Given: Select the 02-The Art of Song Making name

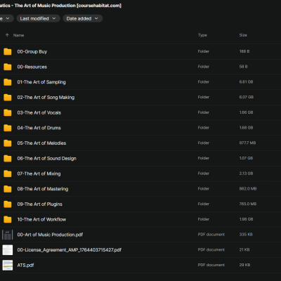Looking at the screenshot, I should pyautogui.click(x=46, y=97).
